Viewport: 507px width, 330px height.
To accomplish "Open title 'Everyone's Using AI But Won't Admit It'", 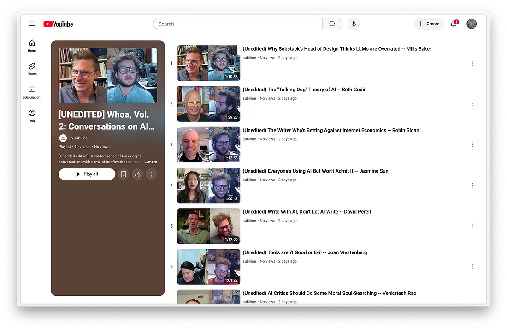I will point(315,171).
